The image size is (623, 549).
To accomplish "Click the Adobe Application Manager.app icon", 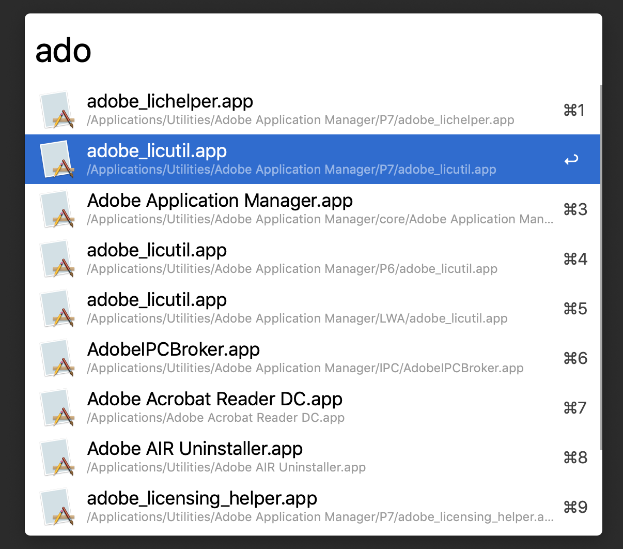I will (x=57, y=209).
